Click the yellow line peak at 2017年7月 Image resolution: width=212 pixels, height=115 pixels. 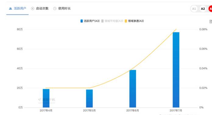click(176, 29)
